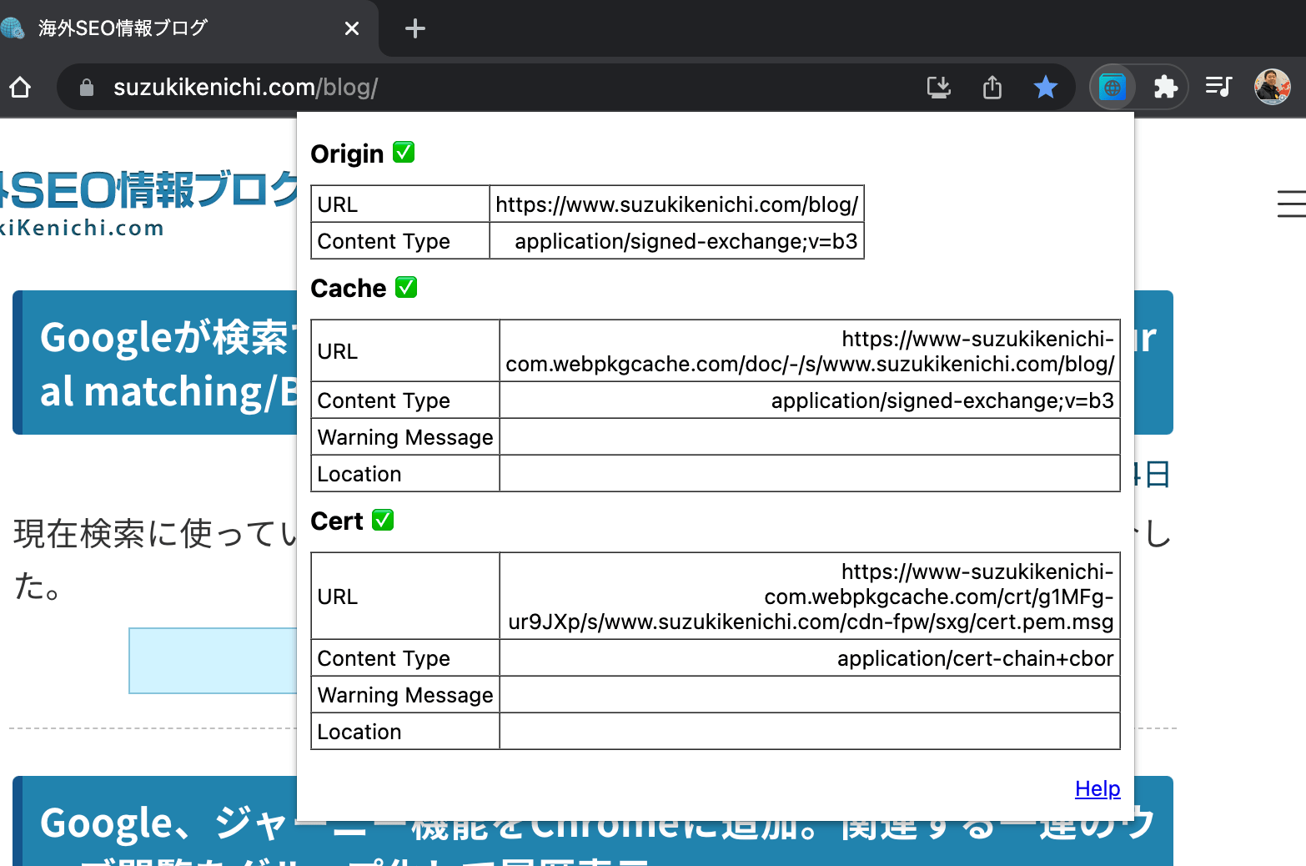Image resolution: width=1306 pixels, height=866 pixels.
Task: Click the install app icon in the address bar
Action: point(939,87)
